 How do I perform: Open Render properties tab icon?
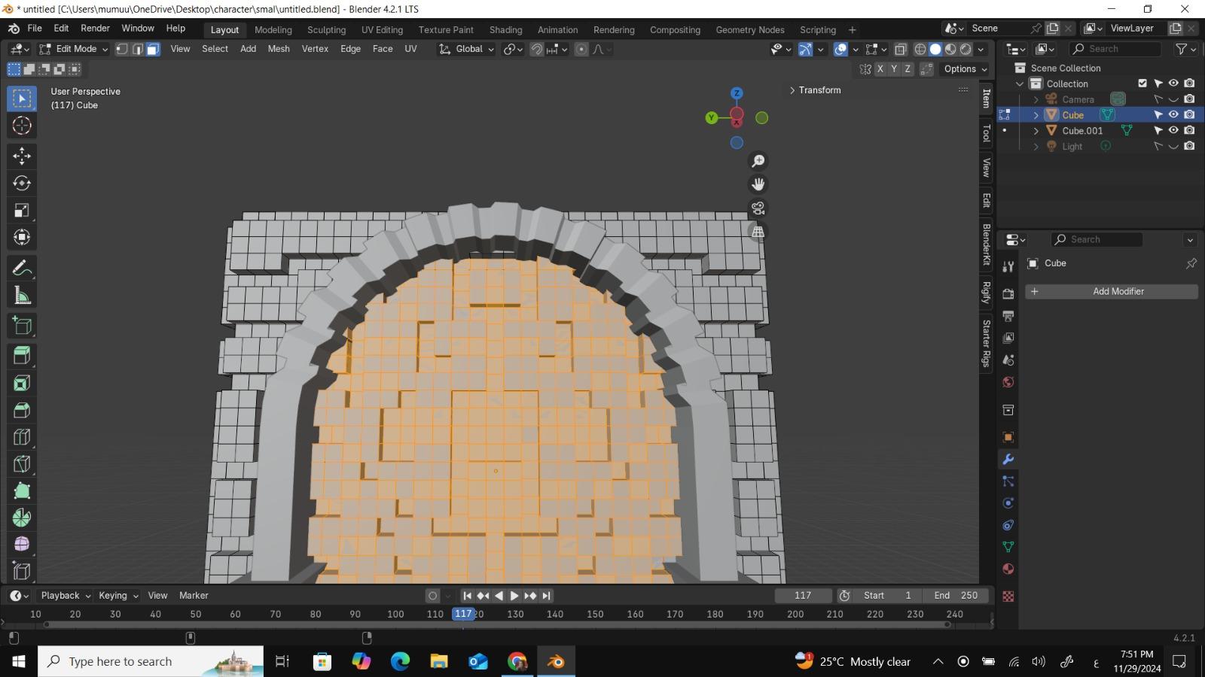[1008, 293]
